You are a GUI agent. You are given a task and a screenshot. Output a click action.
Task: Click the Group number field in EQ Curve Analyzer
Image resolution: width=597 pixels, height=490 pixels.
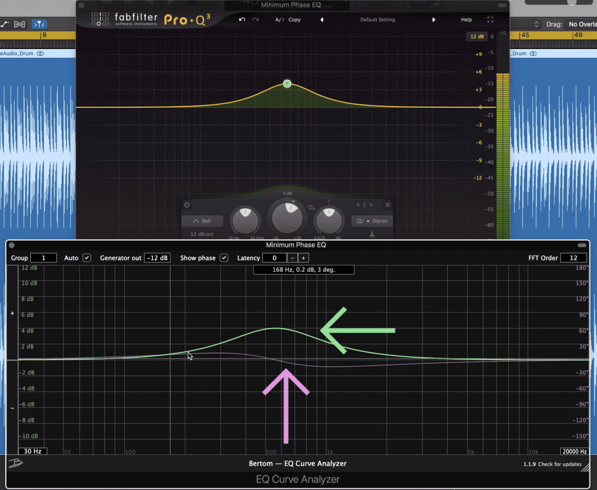tap(43, 258)
